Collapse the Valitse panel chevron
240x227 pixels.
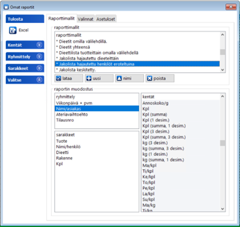39,80
